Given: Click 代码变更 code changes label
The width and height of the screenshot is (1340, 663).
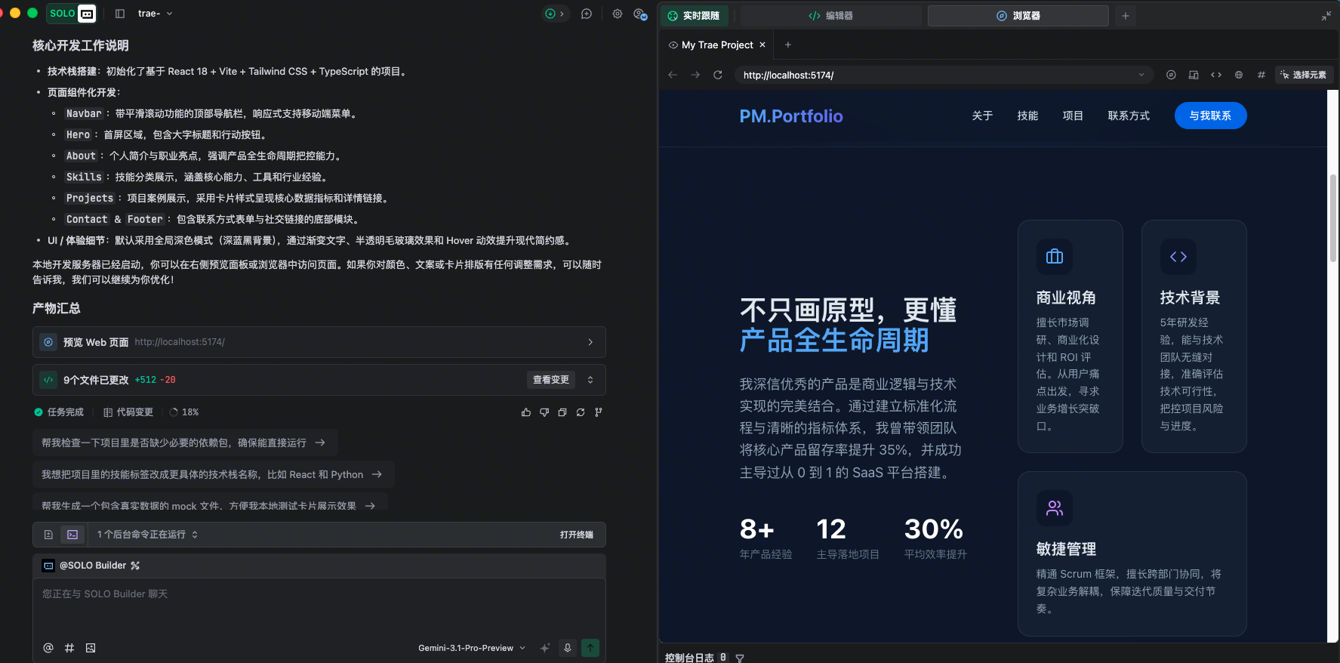Looking at the screenshot, I should click(128, 412).
